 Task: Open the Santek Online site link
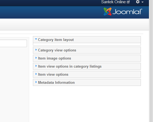pos(113,2)
